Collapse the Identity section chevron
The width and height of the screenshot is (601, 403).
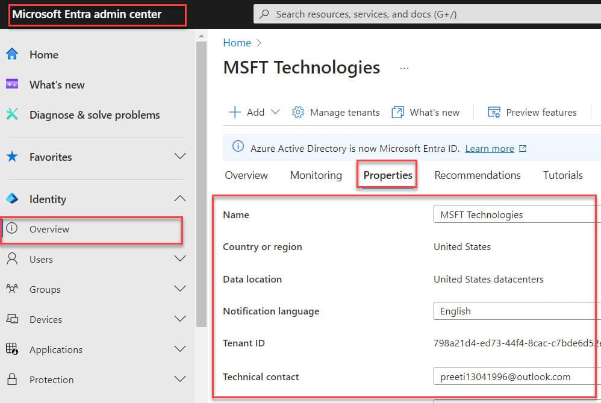(180, 198)
